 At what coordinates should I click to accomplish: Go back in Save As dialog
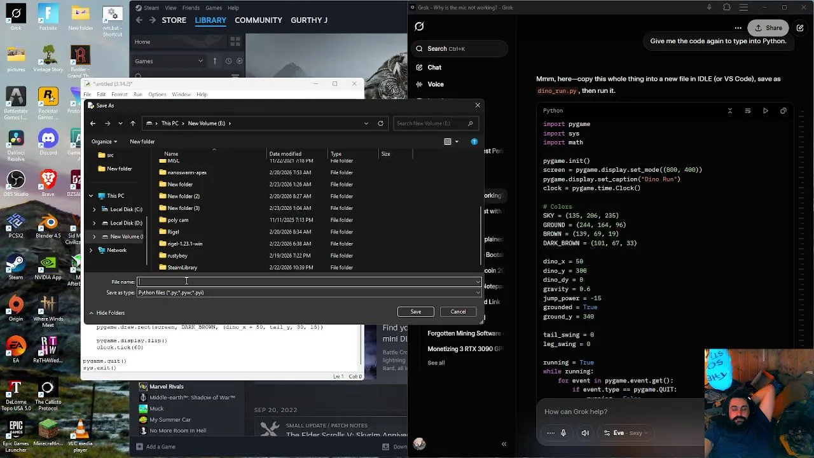click(93, 123)
